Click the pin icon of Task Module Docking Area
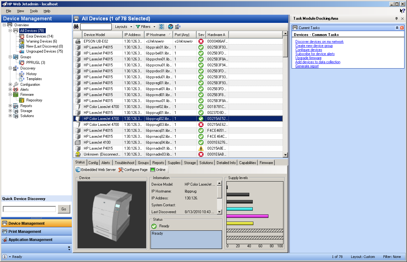 pos(396,19)
